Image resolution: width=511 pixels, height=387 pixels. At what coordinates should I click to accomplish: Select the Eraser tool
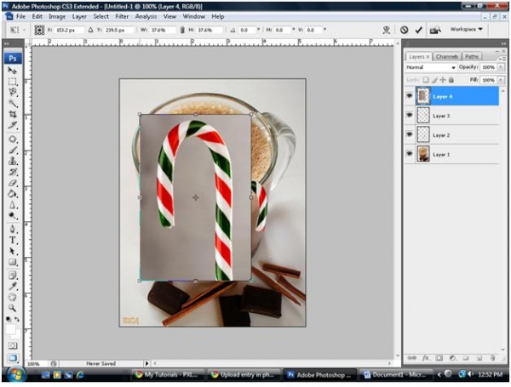(13, 183)
